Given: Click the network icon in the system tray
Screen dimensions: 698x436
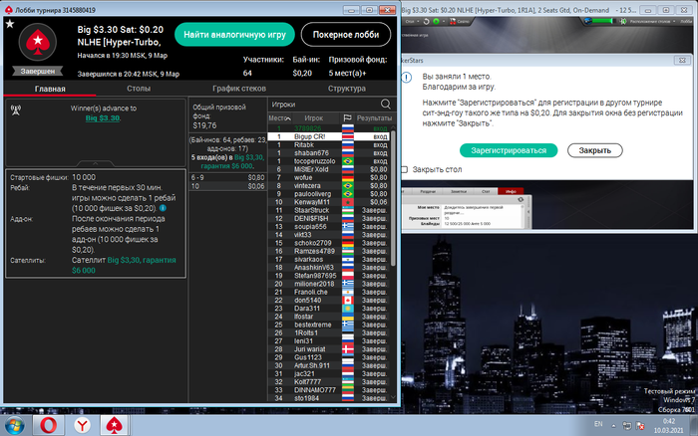Looking at the screenshot, I should (627, 425).
